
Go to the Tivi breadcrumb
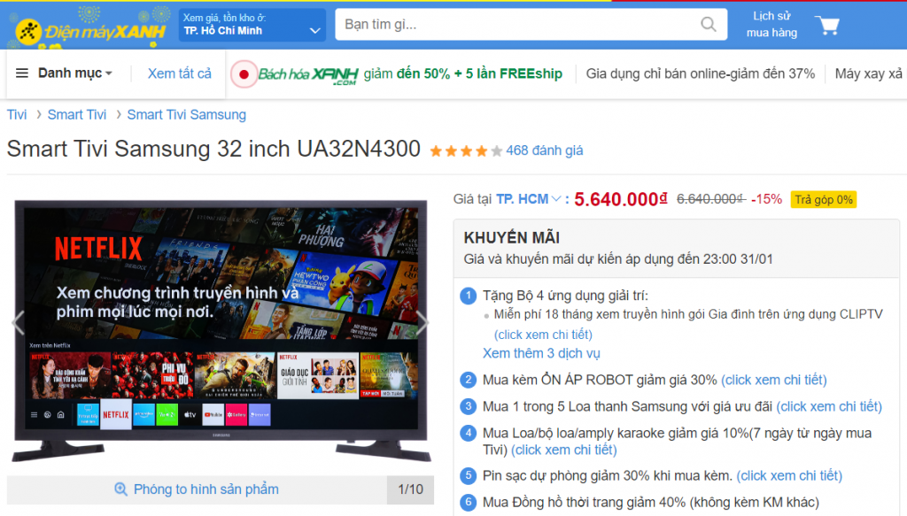point(17,114)
